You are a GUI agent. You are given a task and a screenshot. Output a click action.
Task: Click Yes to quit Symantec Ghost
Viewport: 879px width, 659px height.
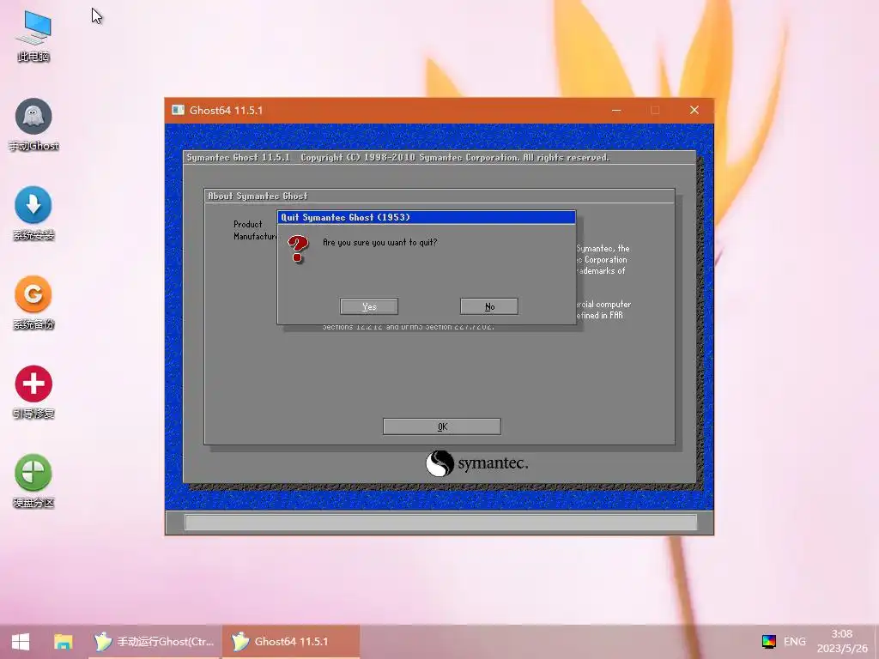click(369, 306)
